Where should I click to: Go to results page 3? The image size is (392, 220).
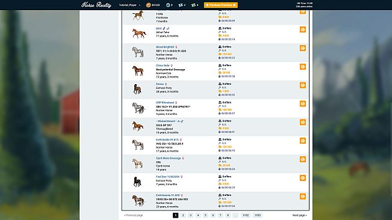tap(190, 215)
